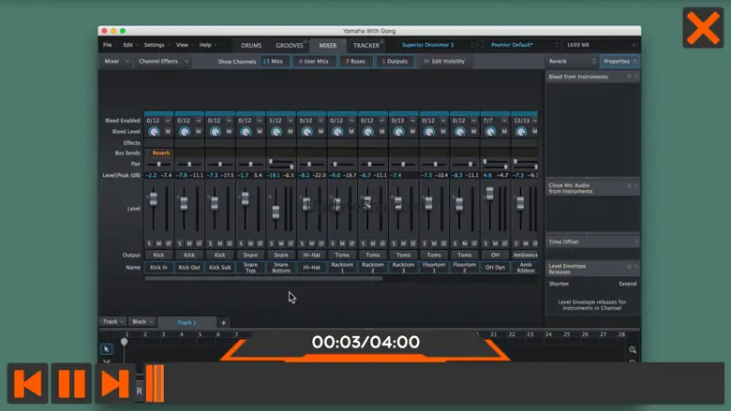
Task: Switch to the DRUMS tab
Action: point(251,45)
